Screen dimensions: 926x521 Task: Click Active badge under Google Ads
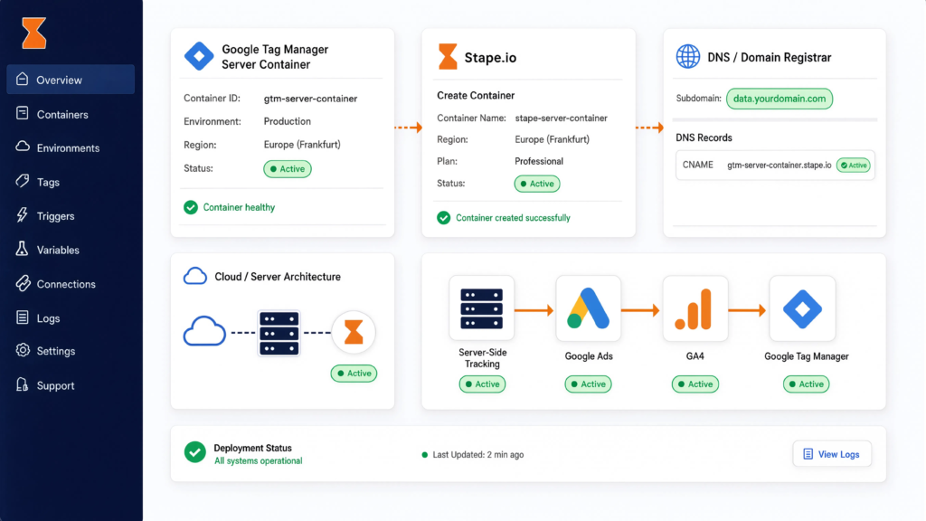pos(588,384)
